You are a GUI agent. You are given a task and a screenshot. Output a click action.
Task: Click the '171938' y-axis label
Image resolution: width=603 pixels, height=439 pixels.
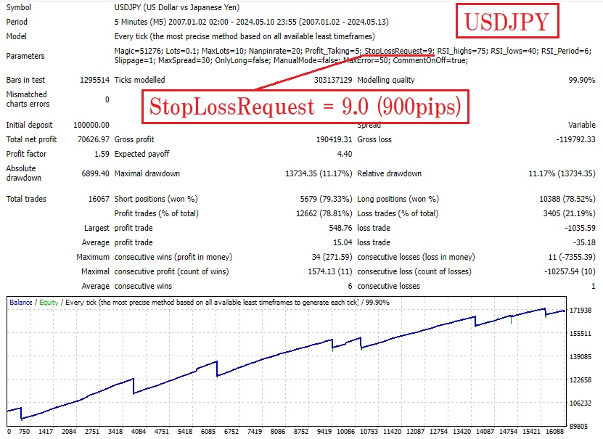(581, 311)
